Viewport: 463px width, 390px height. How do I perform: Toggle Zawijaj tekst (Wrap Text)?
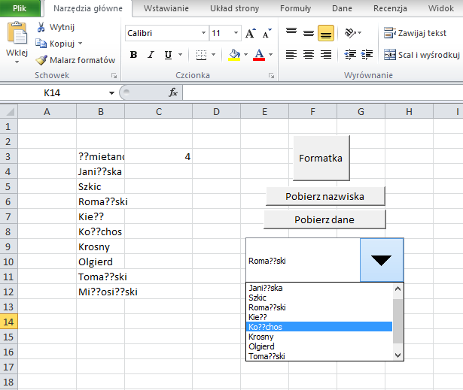(415, 33)
